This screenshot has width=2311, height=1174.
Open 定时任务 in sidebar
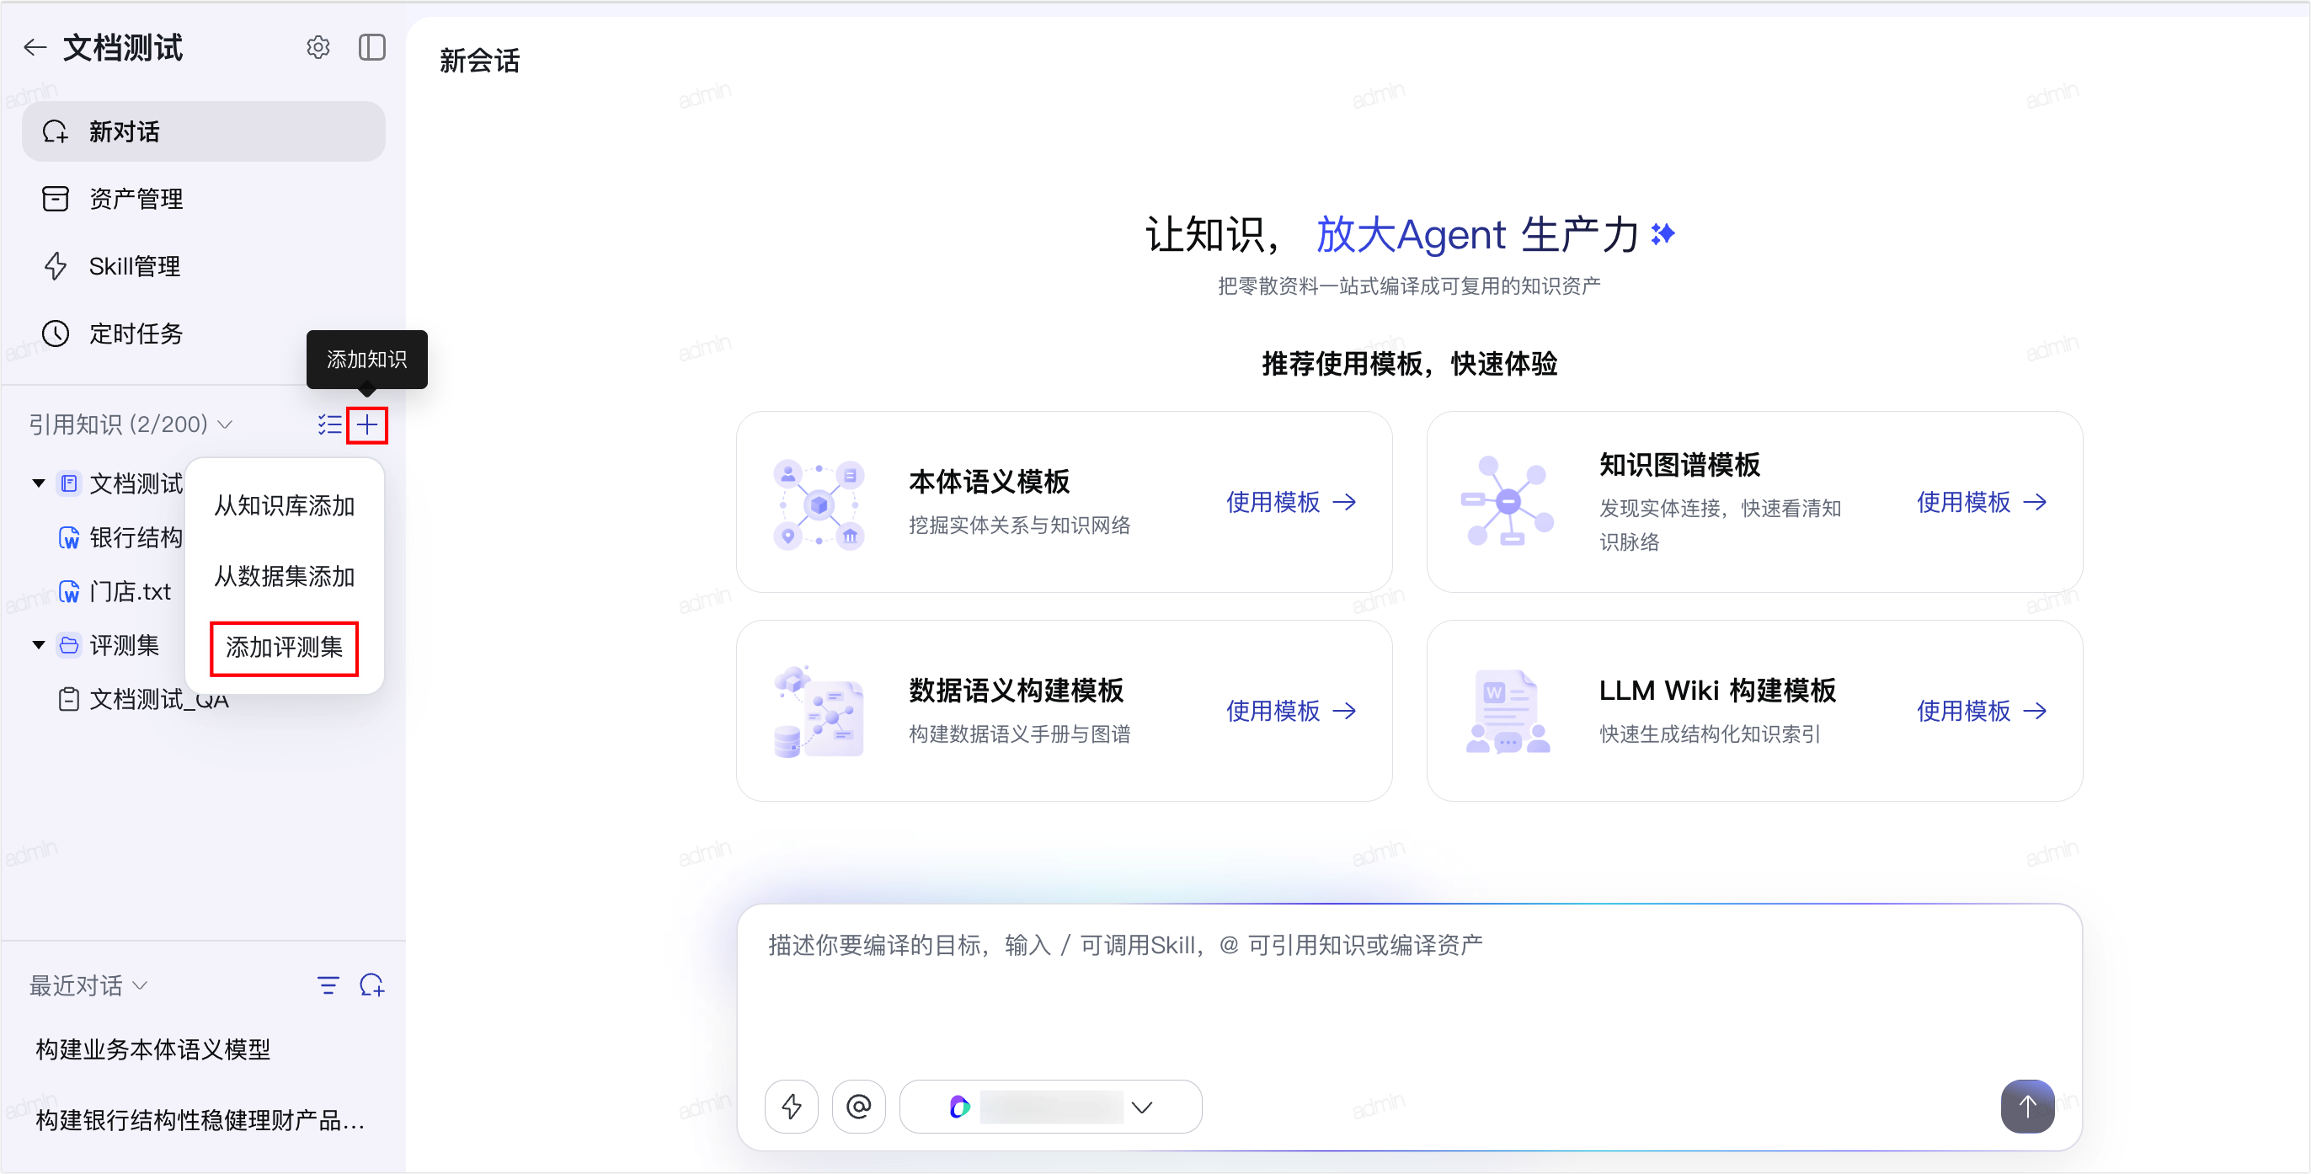coord(204,334)
